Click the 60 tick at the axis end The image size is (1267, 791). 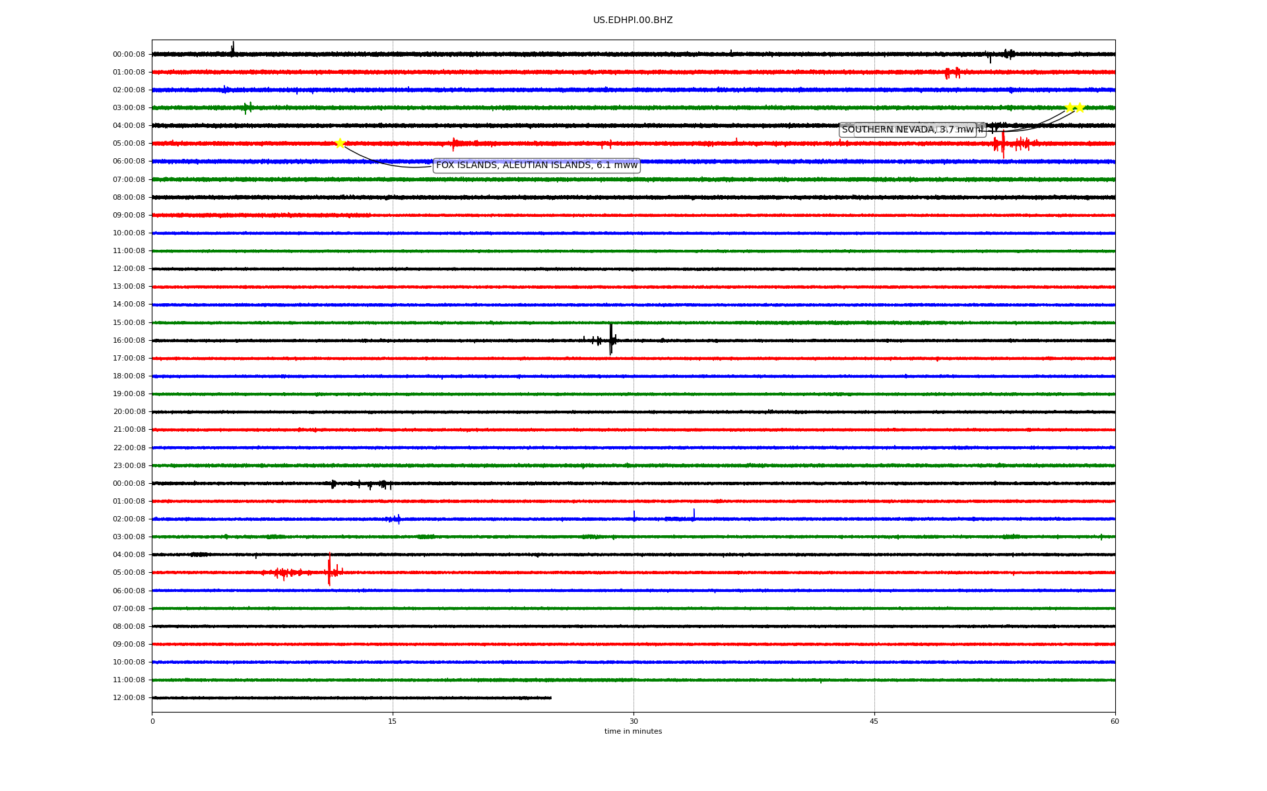click(1115, 721)
